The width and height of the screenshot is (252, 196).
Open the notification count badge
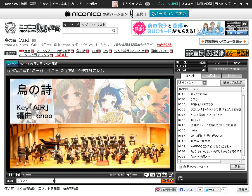148,4
